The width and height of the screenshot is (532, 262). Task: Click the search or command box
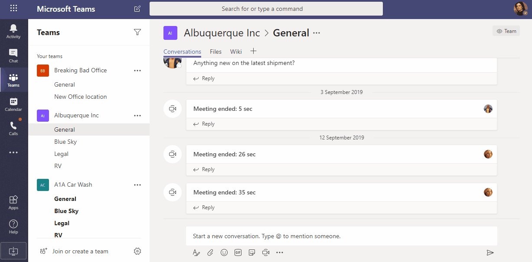[266, 9]
